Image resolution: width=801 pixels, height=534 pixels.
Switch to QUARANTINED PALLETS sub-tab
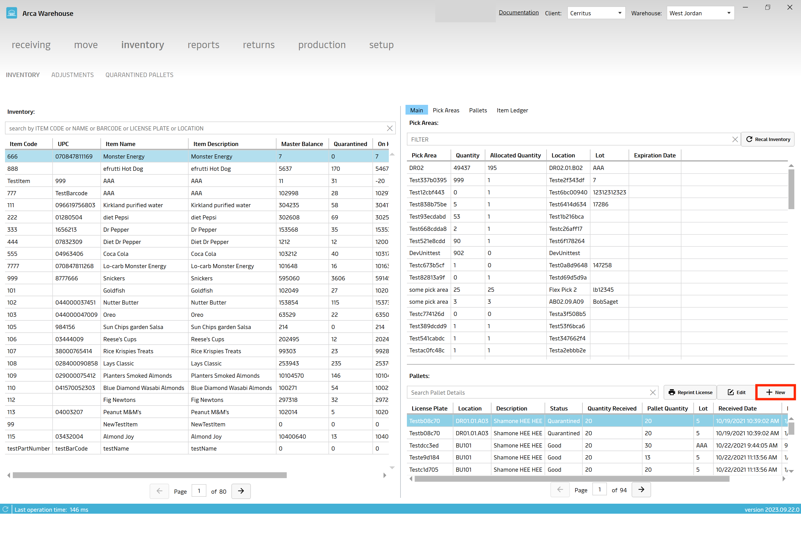pos(139,75)
